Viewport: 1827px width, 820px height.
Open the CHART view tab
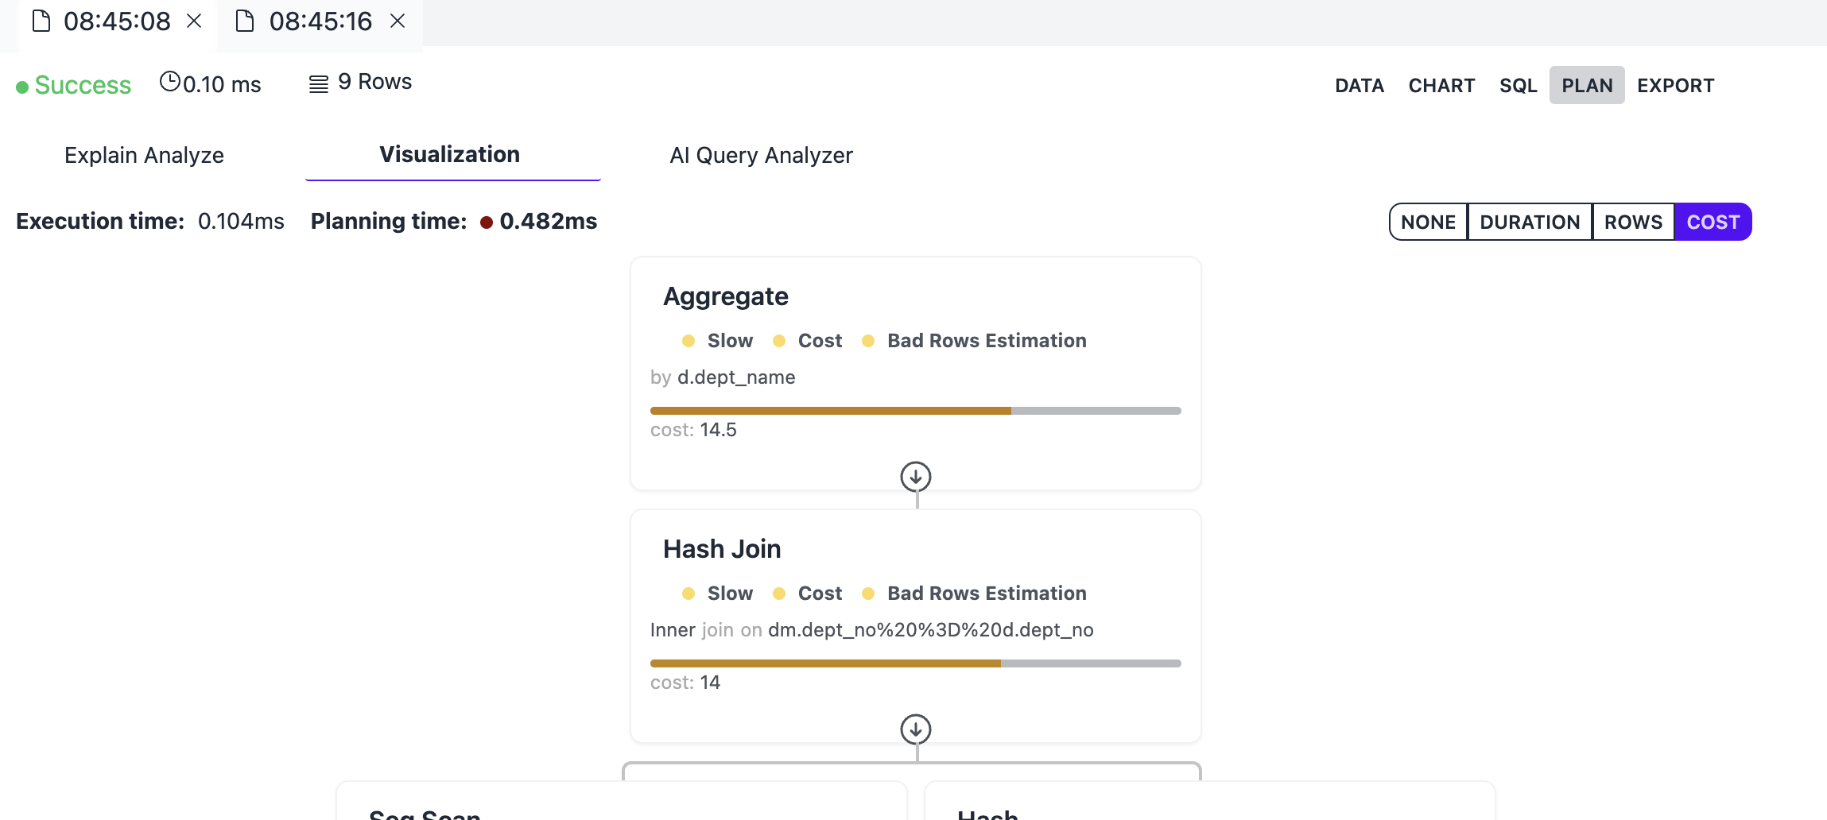point(1441,85)
